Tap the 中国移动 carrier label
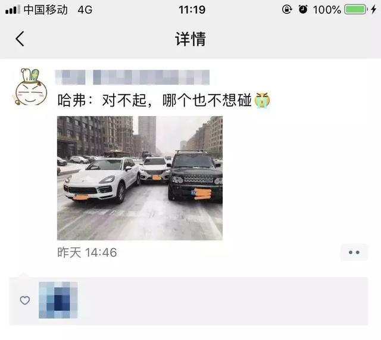381x340 pixels. tap(45, 10)
